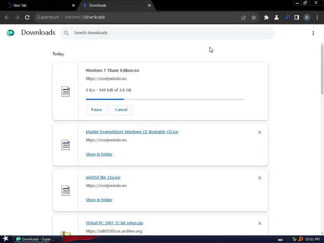Click the forward navigation arrow

tap(17, 17)
